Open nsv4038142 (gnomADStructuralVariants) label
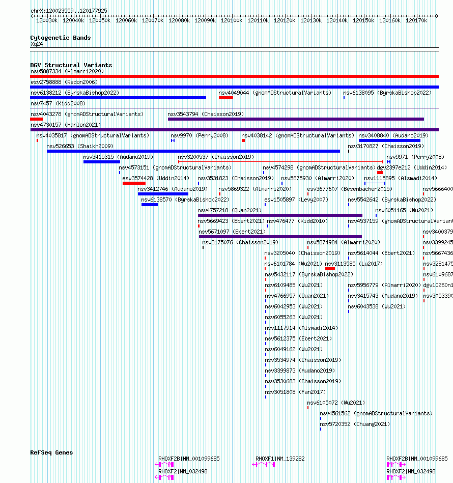453x483 pixels. [x=298, y=135]
